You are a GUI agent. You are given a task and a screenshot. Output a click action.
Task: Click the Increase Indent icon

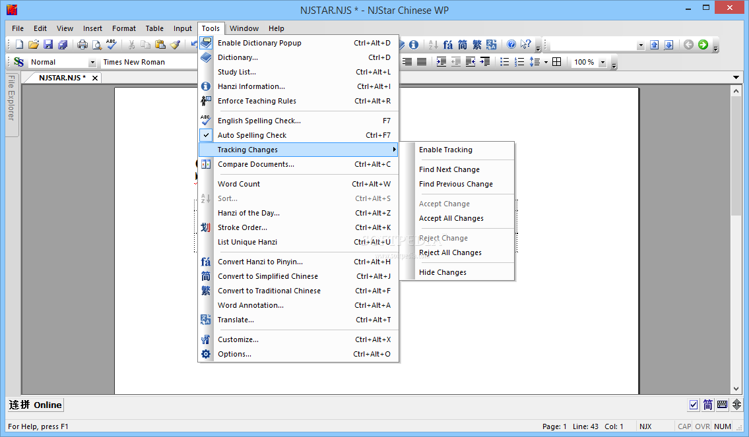point(441,61)
